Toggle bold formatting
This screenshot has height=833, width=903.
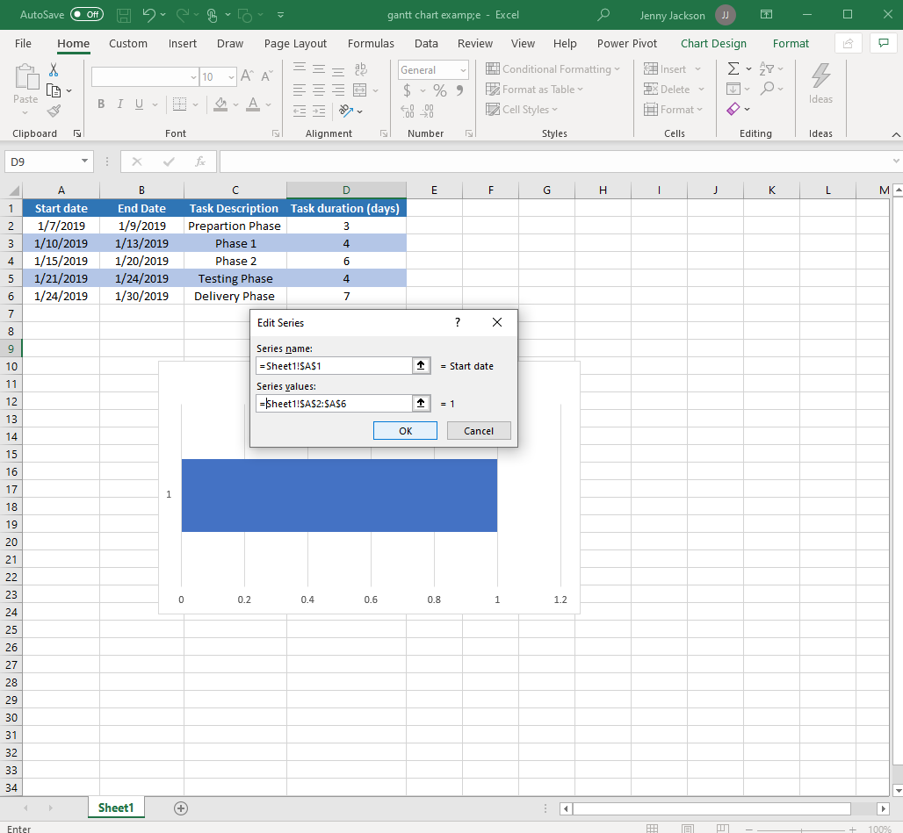tap(100, 104)
